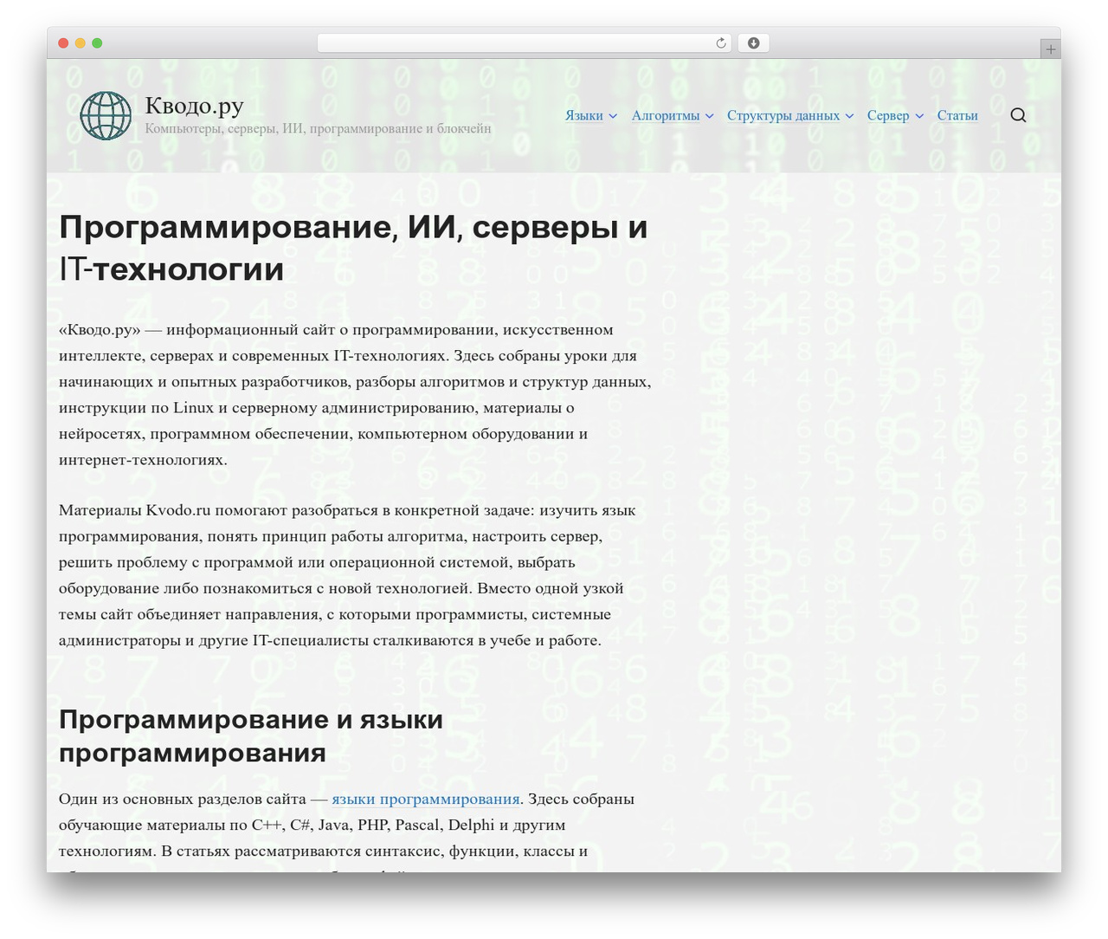The height and width of the screenshot is (939, 1108).
Task: Expand the Сервер menu chevron
Action: [x=919, y=116]
